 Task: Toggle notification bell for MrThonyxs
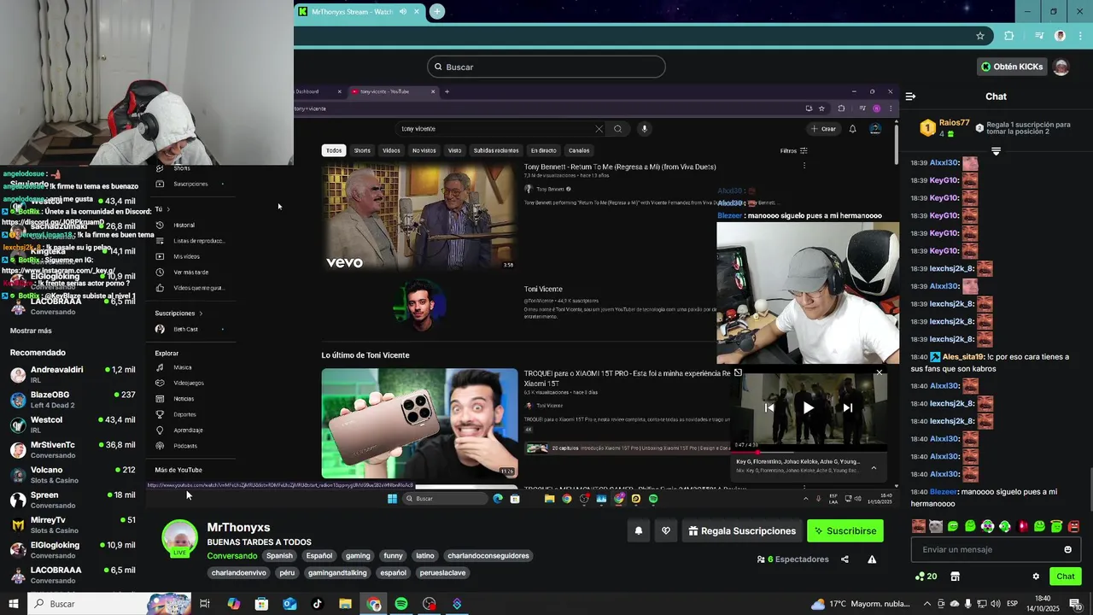(x=638, y=530)
